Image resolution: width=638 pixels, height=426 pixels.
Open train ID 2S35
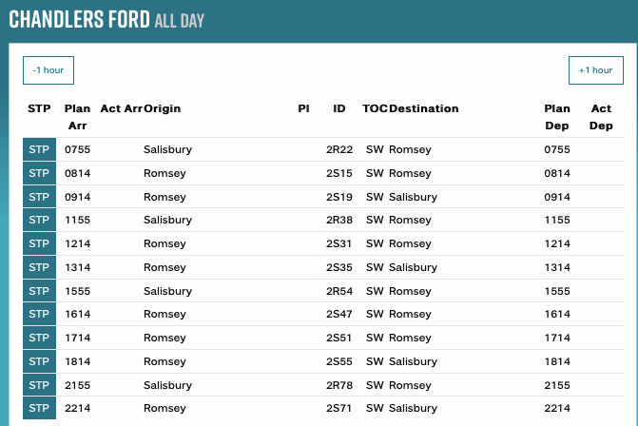[x=339, y=268]
